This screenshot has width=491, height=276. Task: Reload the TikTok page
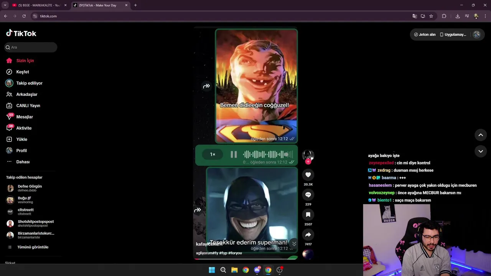click(24, 16)
